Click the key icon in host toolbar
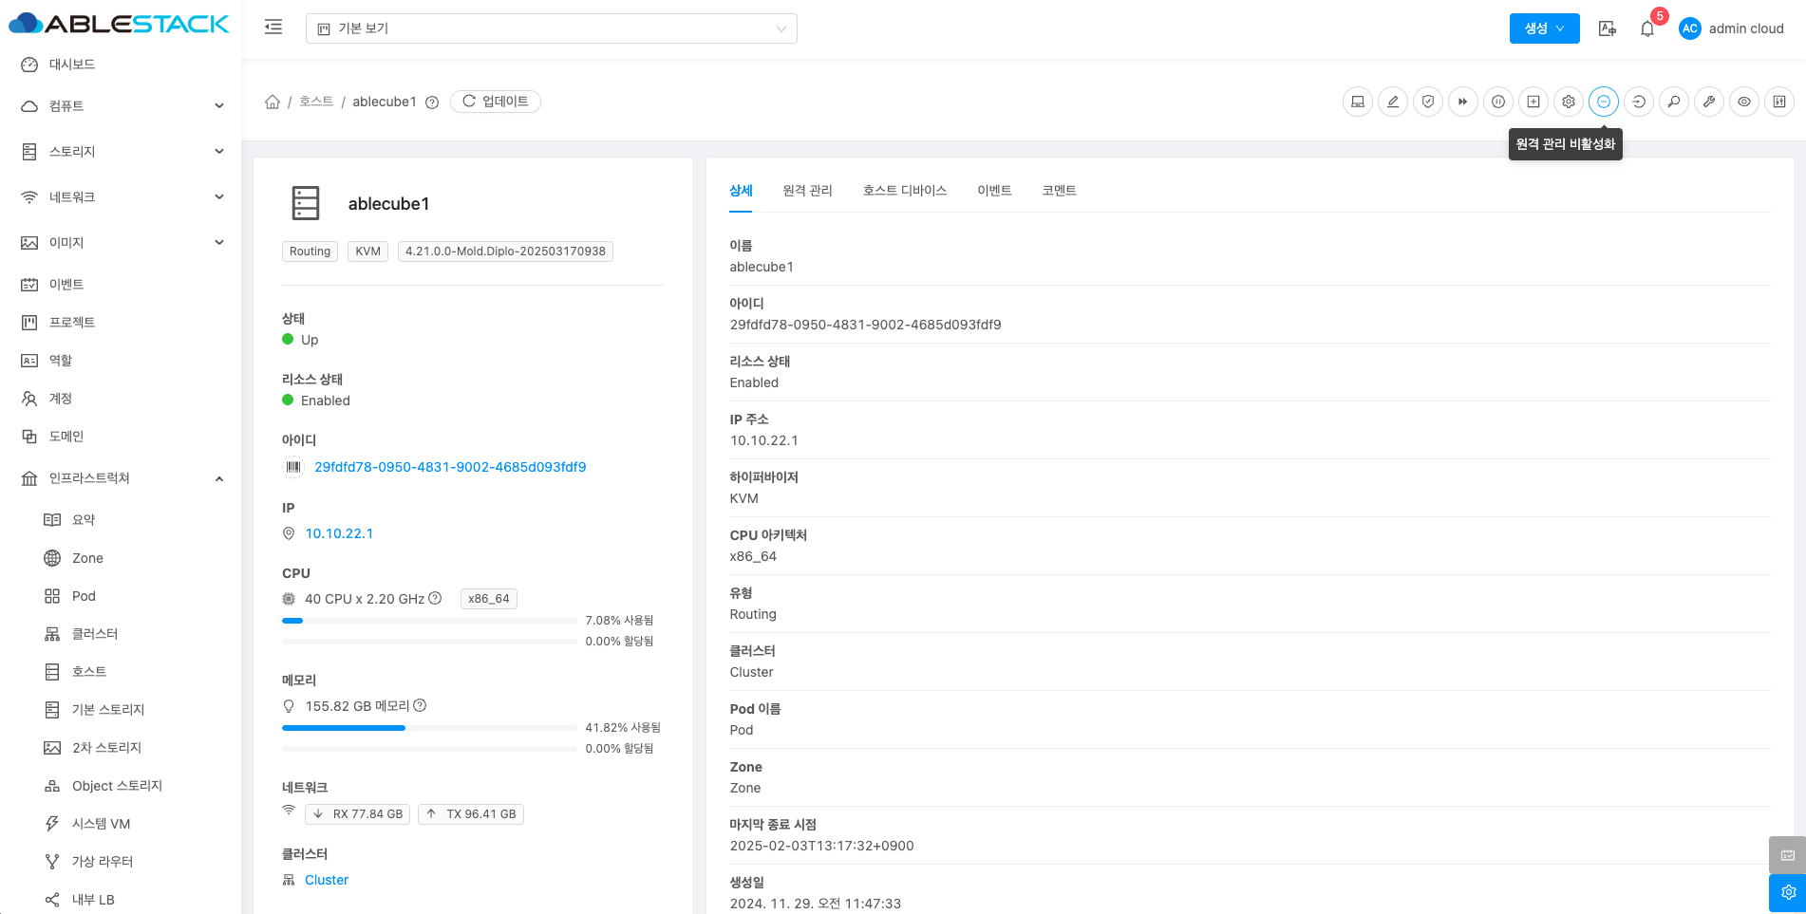This screenshot has width=1806, height=914. click(1674, 102)
